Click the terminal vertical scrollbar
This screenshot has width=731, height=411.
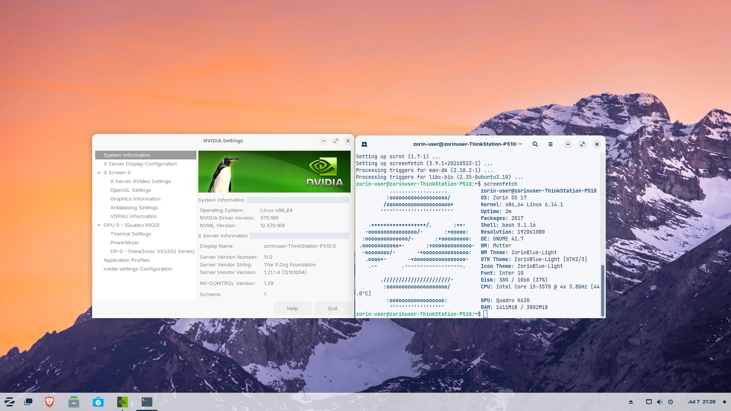[602, 291]
